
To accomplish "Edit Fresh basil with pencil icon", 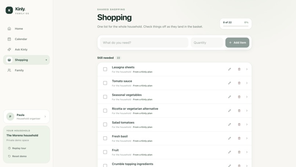I will (230, 138).
